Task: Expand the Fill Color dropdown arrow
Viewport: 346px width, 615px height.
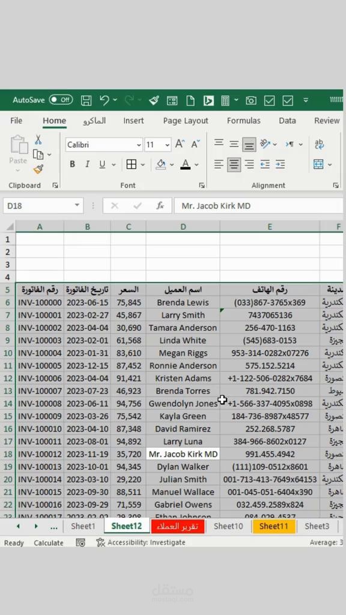Action: pyautogui.click(x=171, y=165)
